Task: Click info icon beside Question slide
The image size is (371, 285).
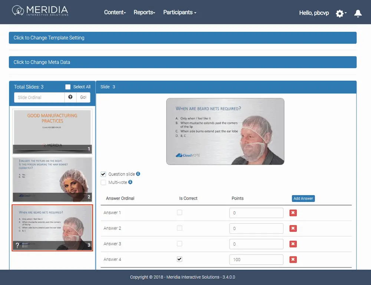Action: point(138,174)
